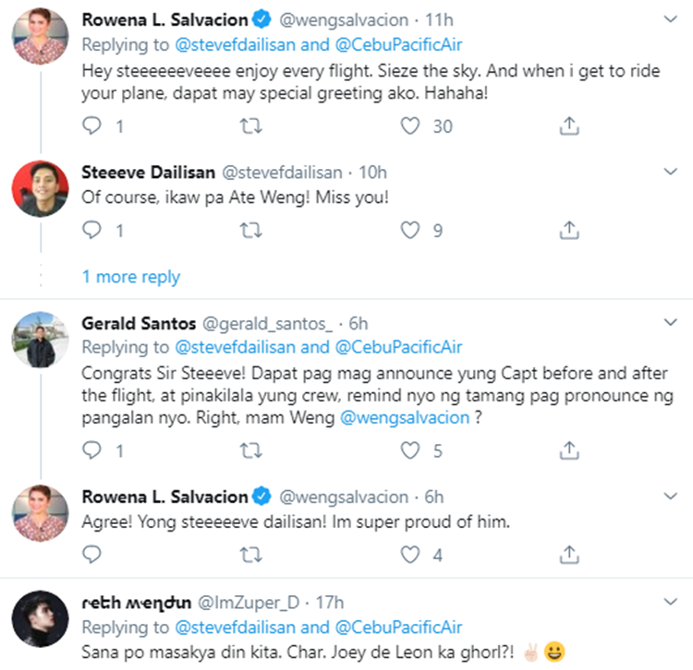
Task: Open tweet menu chevron for reth mendun
Action: 672,604
